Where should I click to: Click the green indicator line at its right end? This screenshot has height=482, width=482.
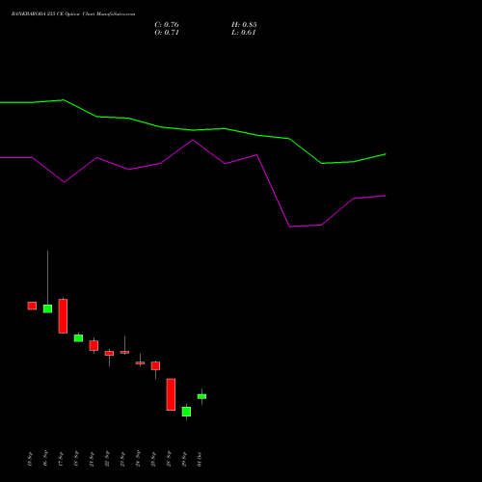[x=385, y=154]
